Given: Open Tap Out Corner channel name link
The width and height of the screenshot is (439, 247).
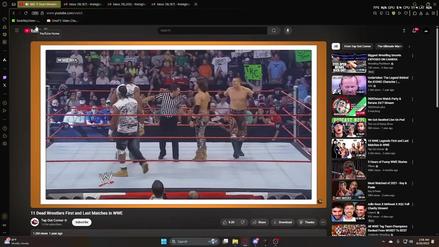Looking at the screenshot, I should click(52, 220).
